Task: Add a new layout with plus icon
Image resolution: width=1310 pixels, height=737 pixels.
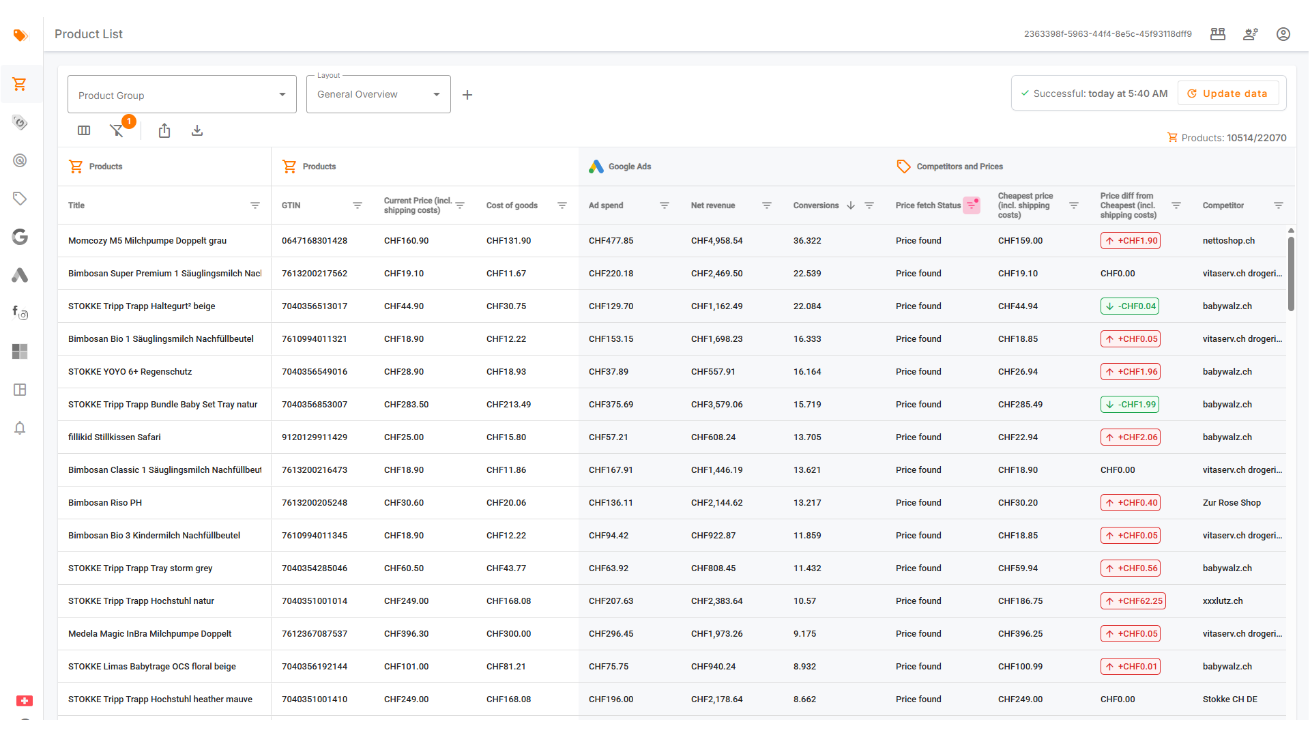Action: (x=467, y=95)
